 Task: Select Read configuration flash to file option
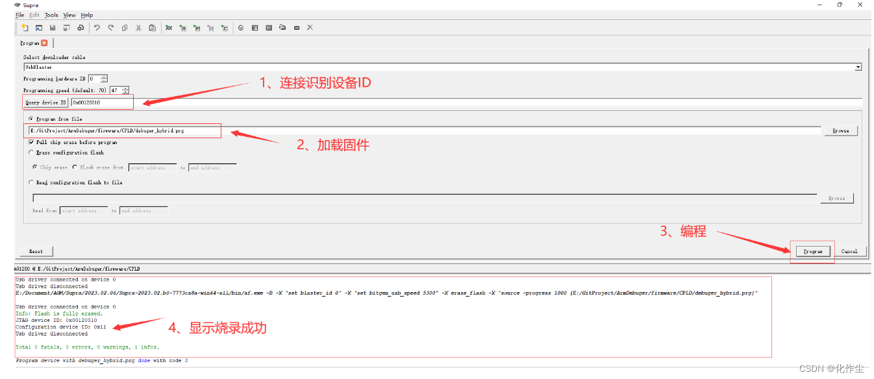pyautogui.click(x=31, y=182)
